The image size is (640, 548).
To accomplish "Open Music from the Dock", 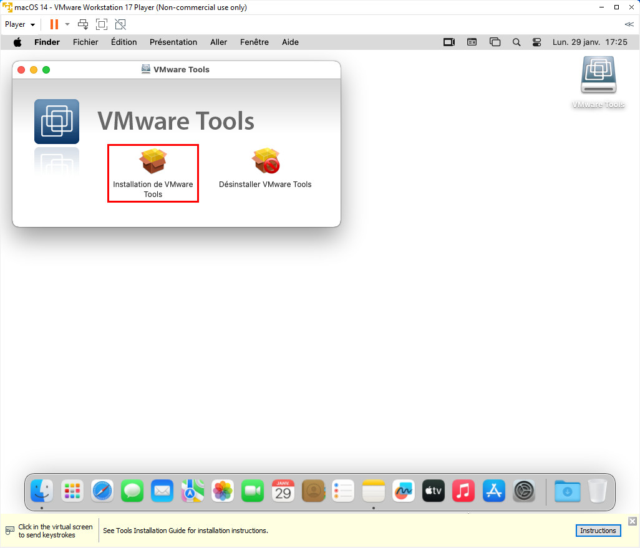I will tap(463, 491).
